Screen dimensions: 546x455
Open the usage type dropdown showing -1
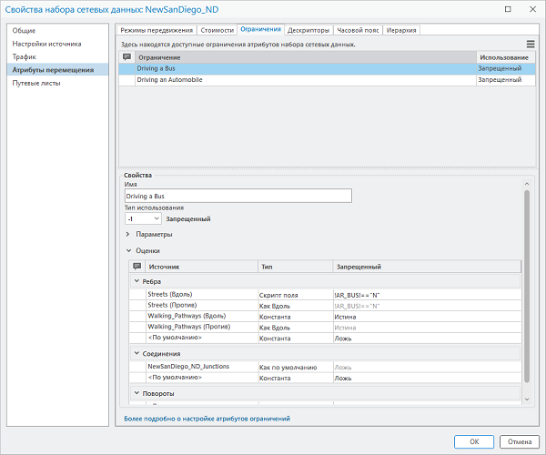tap(143, 218)
